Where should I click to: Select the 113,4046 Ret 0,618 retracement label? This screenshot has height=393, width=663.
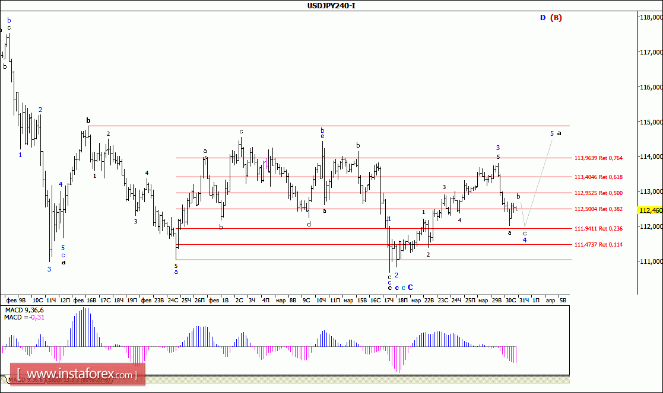pyautogui.click(x=598, y=177)
